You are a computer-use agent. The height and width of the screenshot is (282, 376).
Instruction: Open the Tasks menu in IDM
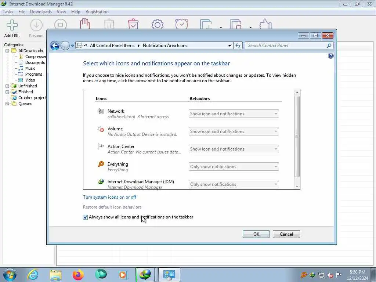coord(8,12)
